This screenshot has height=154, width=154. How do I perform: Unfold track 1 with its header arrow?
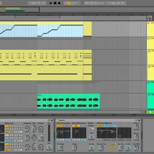click(x=149, y=23)
